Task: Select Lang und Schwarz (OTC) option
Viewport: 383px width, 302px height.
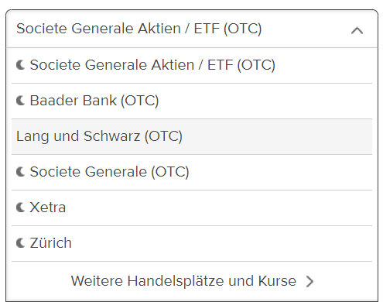Action: [x=192, y=136]
